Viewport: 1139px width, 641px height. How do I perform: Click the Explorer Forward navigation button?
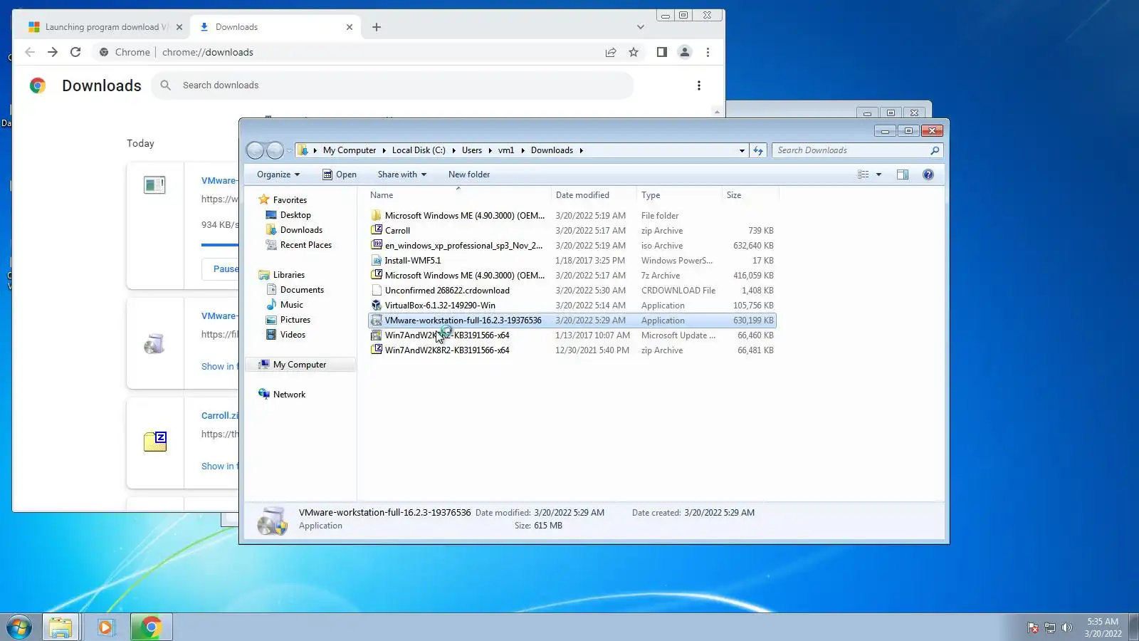tap(275, 150)
